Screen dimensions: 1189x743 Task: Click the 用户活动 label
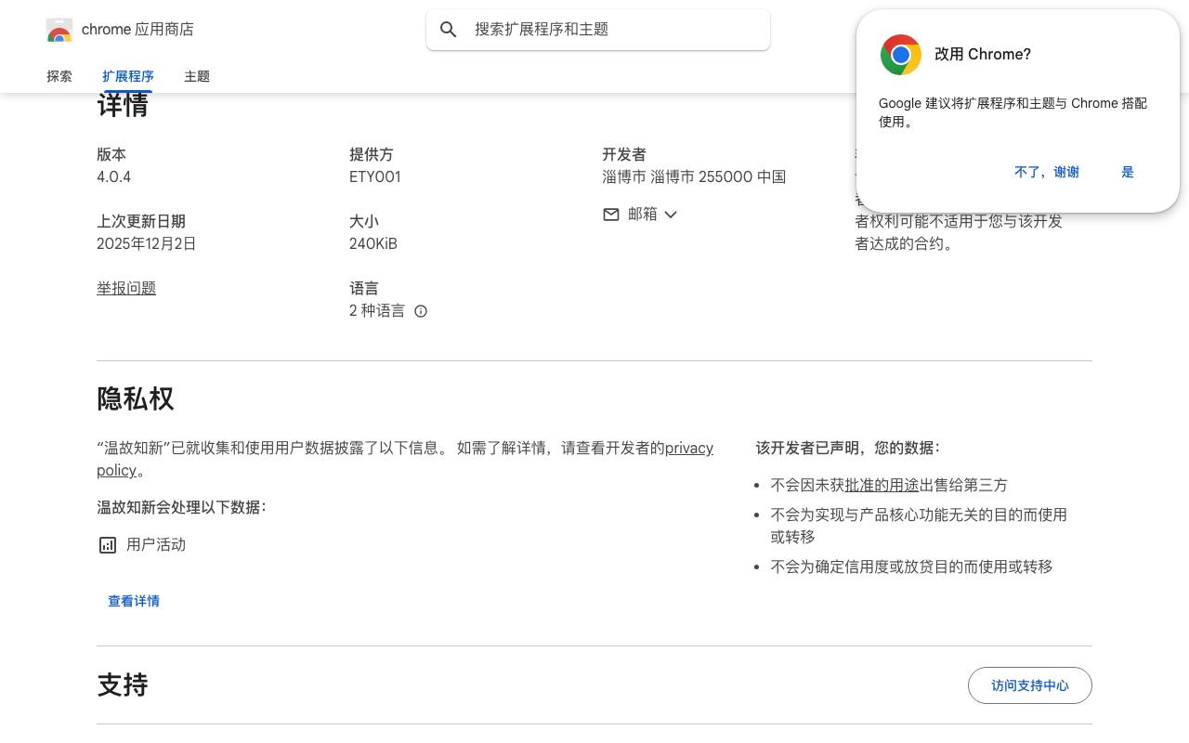coord(156,545)
